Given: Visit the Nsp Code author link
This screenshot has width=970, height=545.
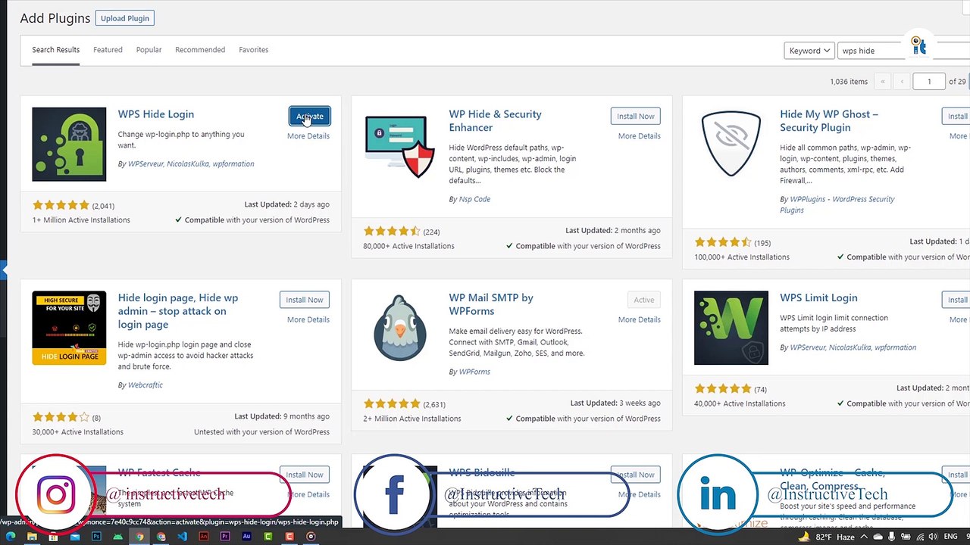Looking at the screenshot, I should coord(474,199).
